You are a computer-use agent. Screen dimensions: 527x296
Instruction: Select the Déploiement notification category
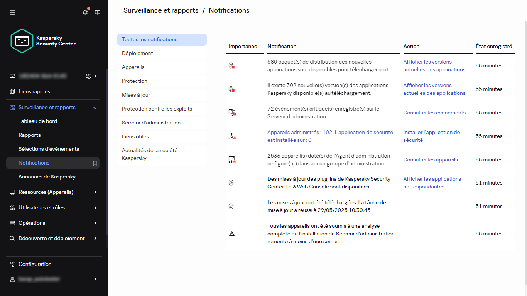click(x=137, y=53)
